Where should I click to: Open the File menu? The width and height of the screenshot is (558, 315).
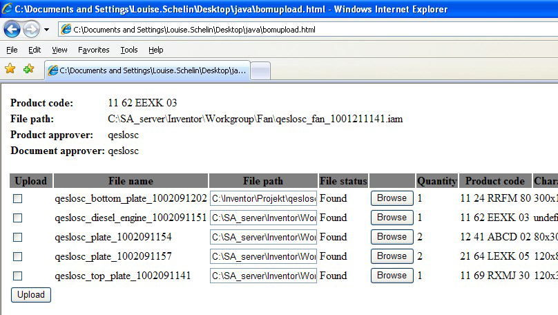[12, 50]
